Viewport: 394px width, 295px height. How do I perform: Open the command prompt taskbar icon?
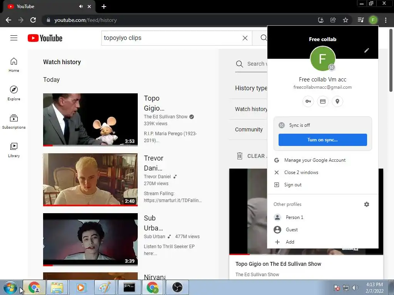pos(129,287)
